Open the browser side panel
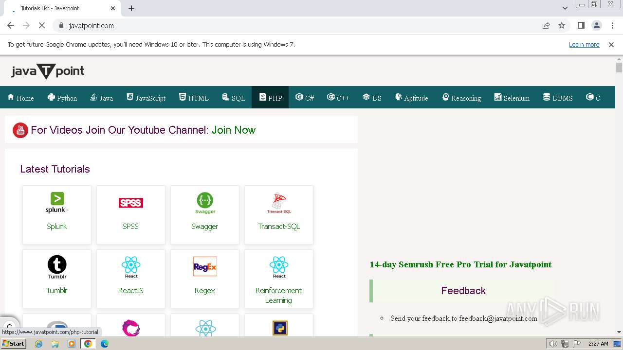The width and height of the screenshot is (623, 350). click(x=581, y=25)
